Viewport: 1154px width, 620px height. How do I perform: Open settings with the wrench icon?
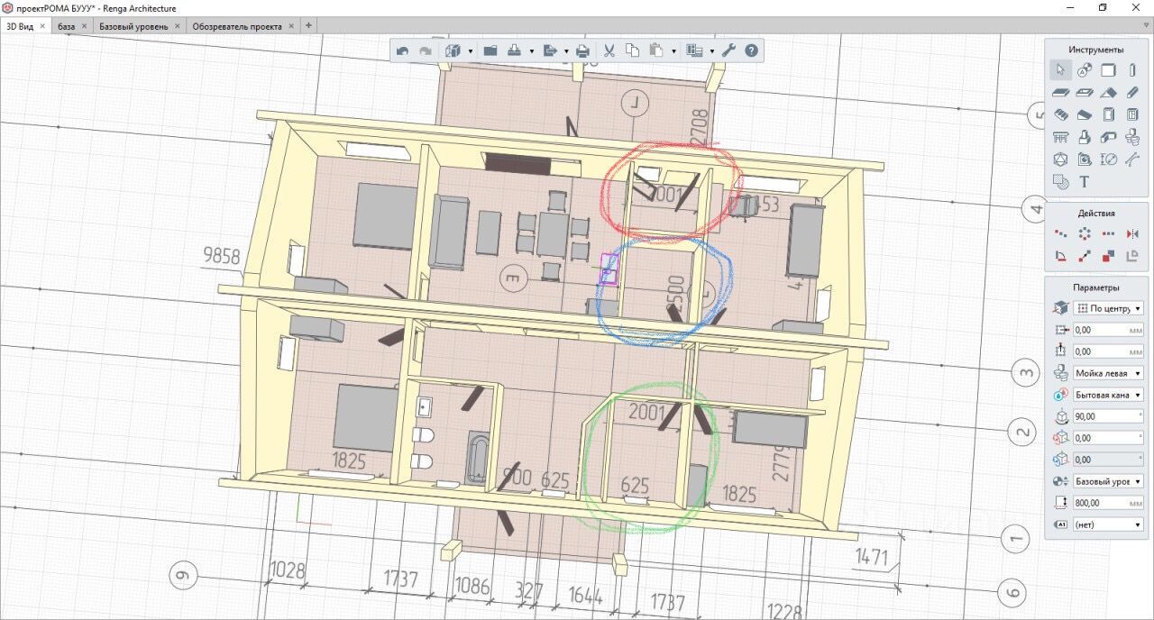pyautogui.click(x=728, y=51)
